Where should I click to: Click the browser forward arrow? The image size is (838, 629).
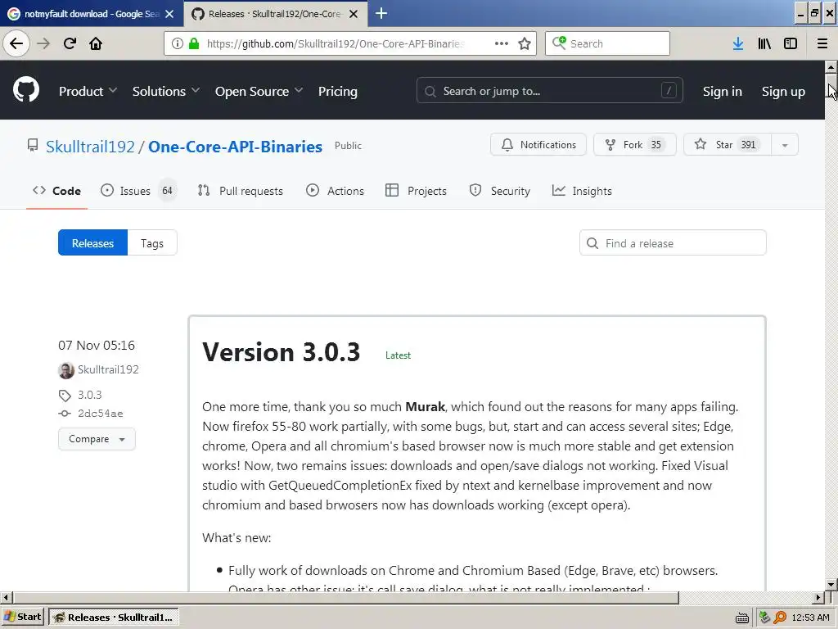pyautogui.click(x=43, y=43)
